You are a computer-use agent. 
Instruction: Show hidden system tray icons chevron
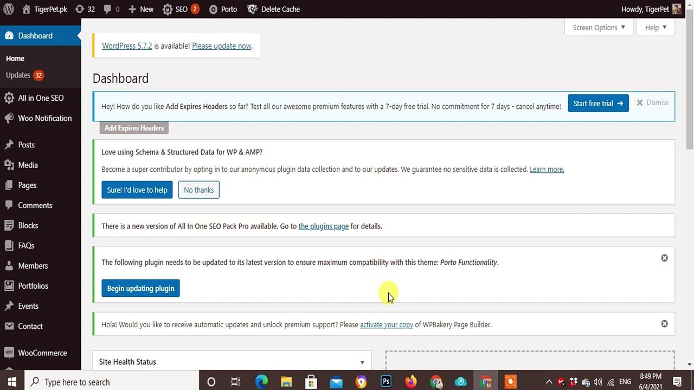point(549,382)
